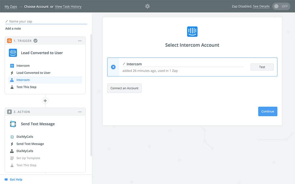Image resolution: width=295 pixels, height=184 pixels.
Task: Open Test This Step under trigger
Action: [x=26, y=87]
